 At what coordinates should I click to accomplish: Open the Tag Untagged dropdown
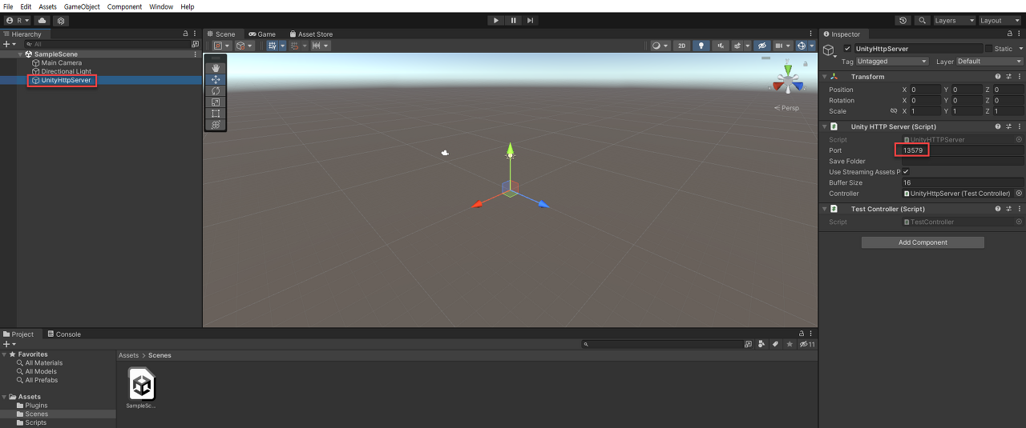(x=891, y=61)
